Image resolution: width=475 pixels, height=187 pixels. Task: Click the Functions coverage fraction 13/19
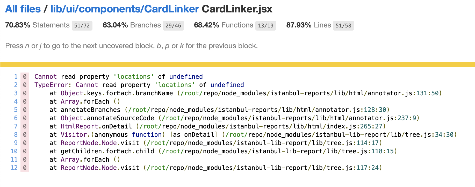266,26
